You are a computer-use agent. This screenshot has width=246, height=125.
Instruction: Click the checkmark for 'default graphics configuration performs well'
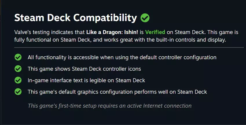(18, 92)
